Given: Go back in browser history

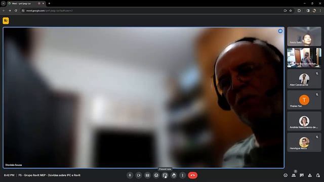Looking at the screenshot, I should [4, 11].
